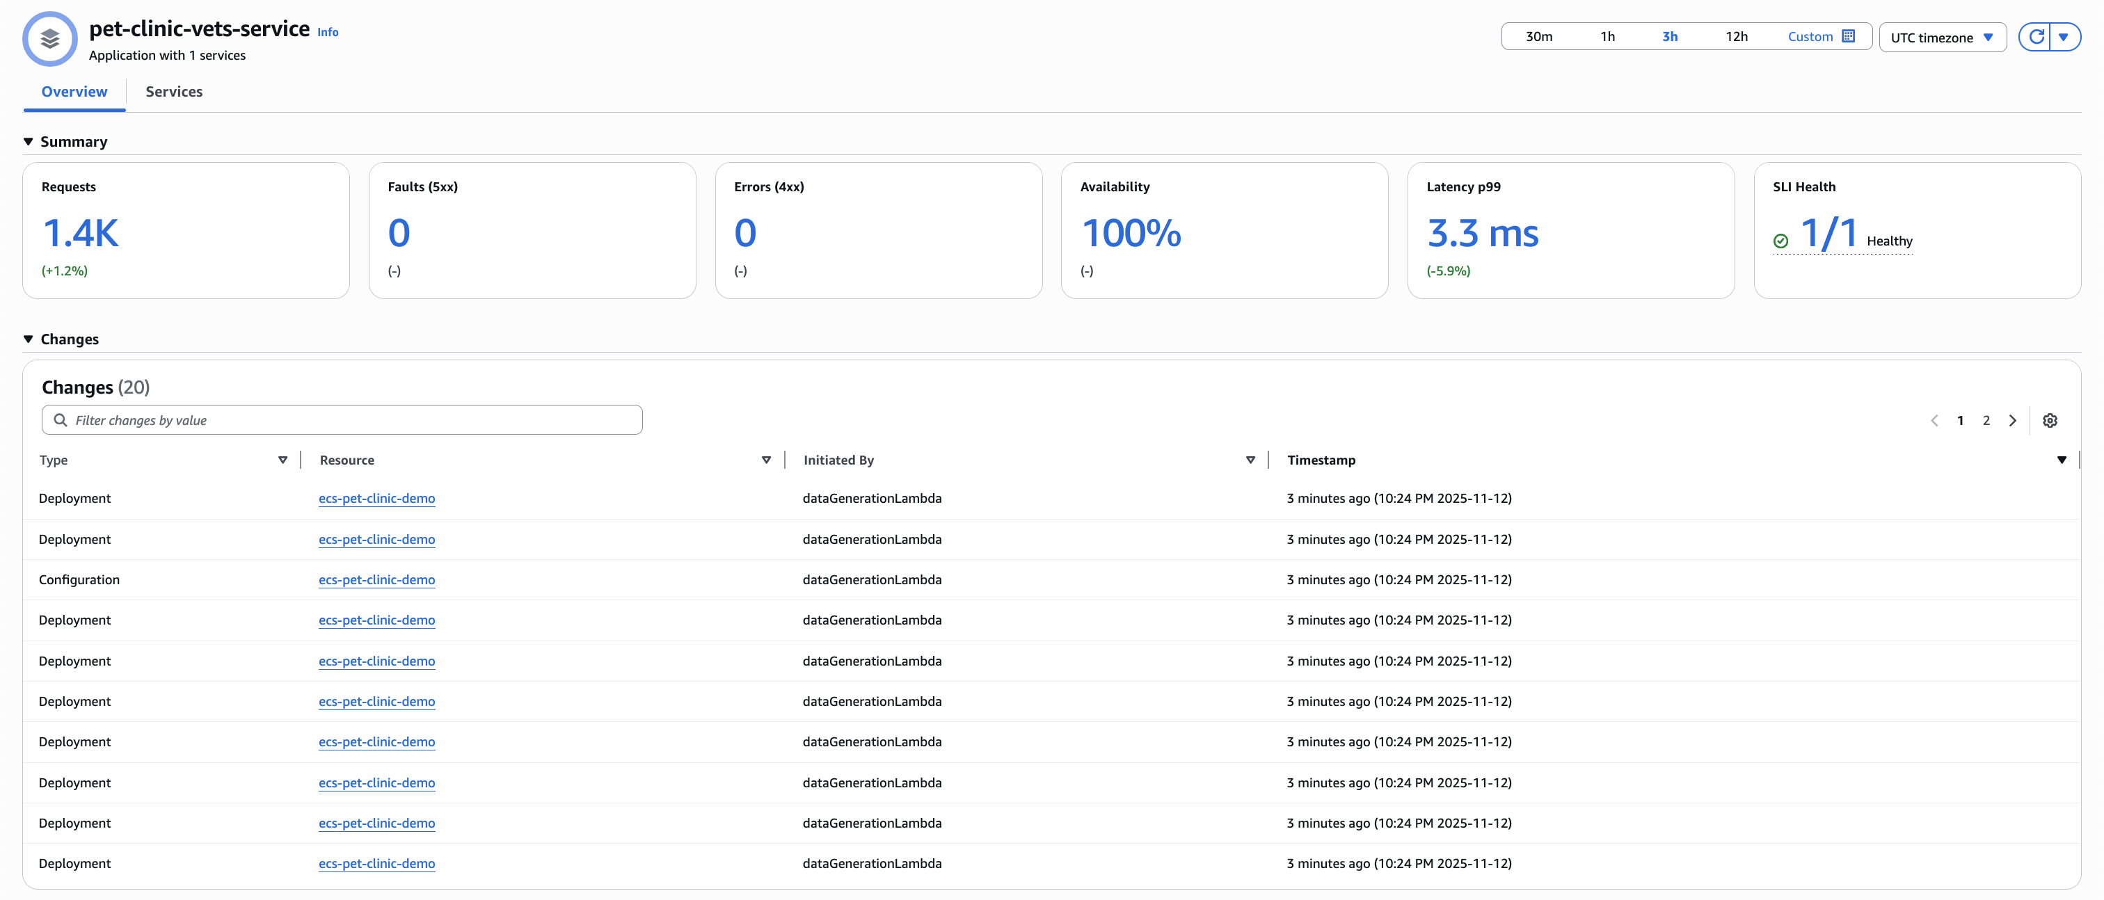Click the search icon in the filter field
The image size is (2104, 900).
click(61, 419)
